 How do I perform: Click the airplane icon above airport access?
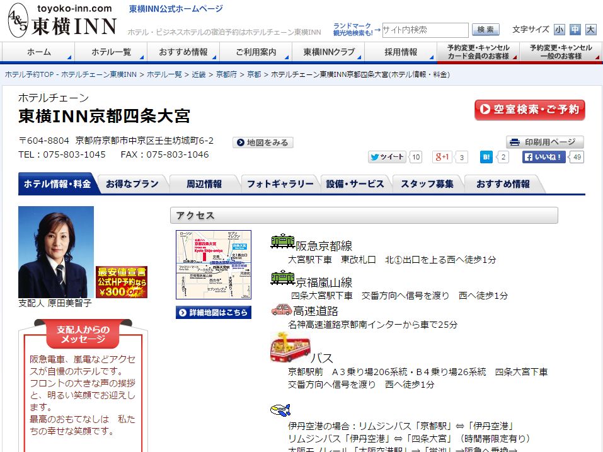click(x=280, y=410)
